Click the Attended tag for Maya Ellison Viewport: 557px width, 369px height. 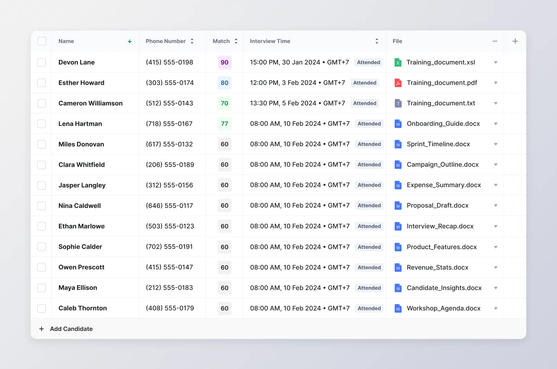pyautogui.click(x=369, y=288)
